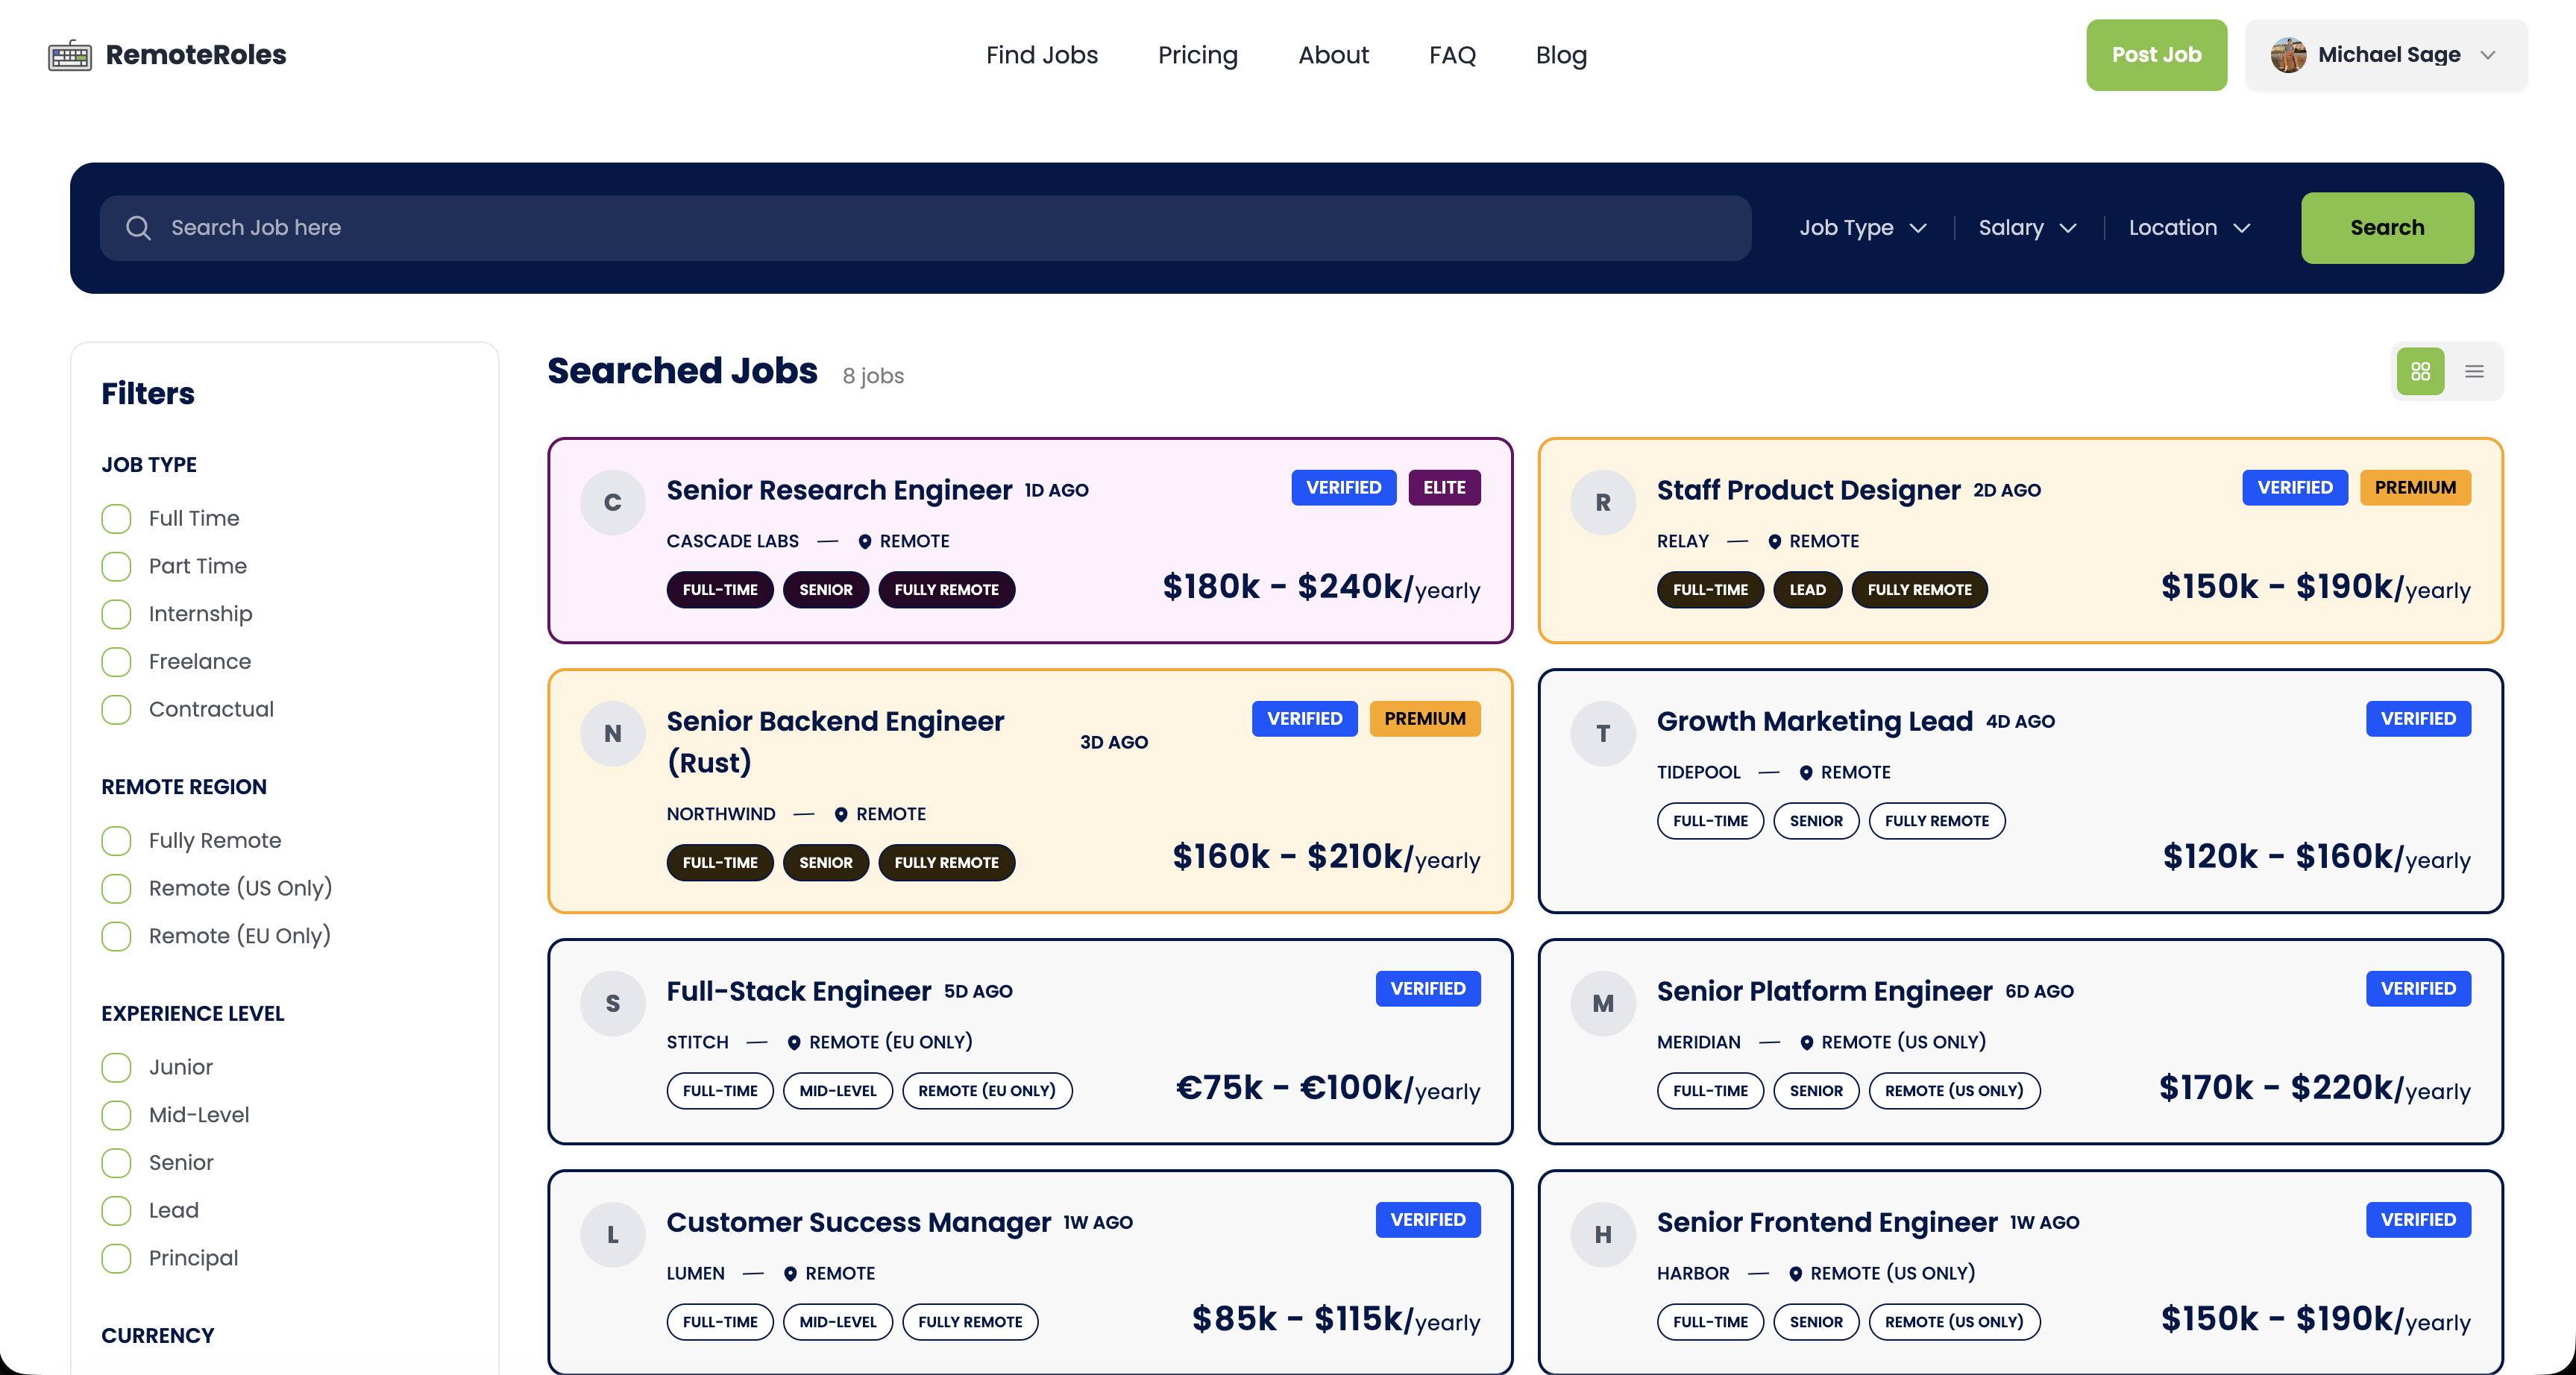Image resolution: width=2576 pixels, height=1375 pixels.
Task: Open the Location dropdown
Action: (x=2188, y=228)
